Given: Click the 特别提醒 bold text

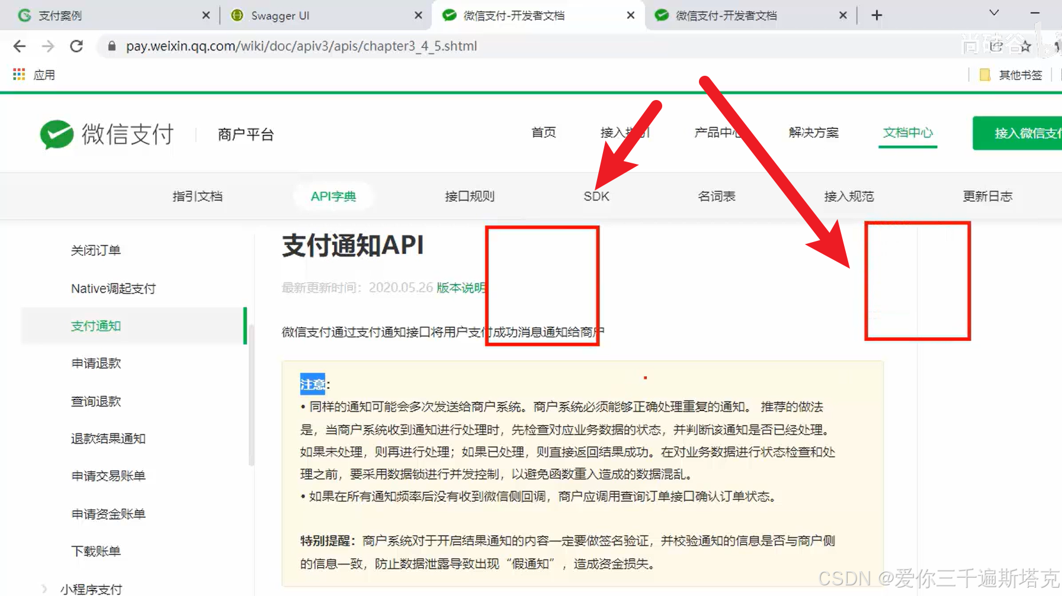Looking at the screenshot, I should pos(328,541).
